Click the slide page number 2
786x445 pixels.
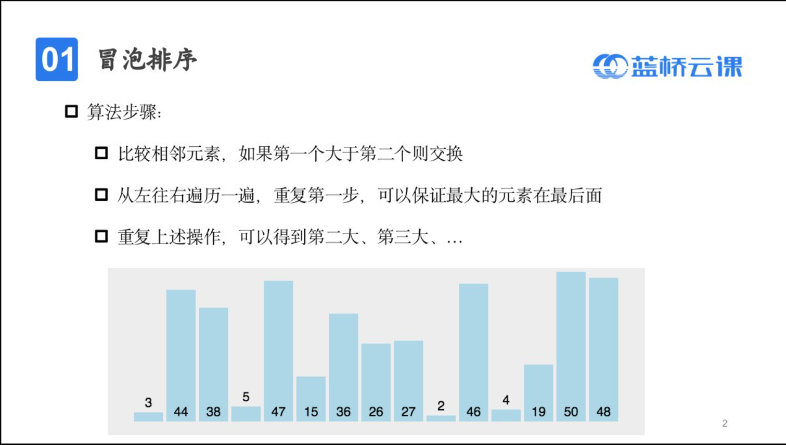point(725,424)
